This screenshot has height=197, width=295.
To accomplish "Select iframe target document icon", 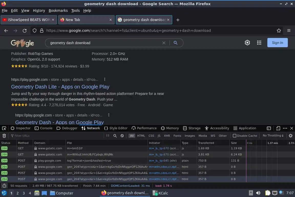I will (269, 128).
